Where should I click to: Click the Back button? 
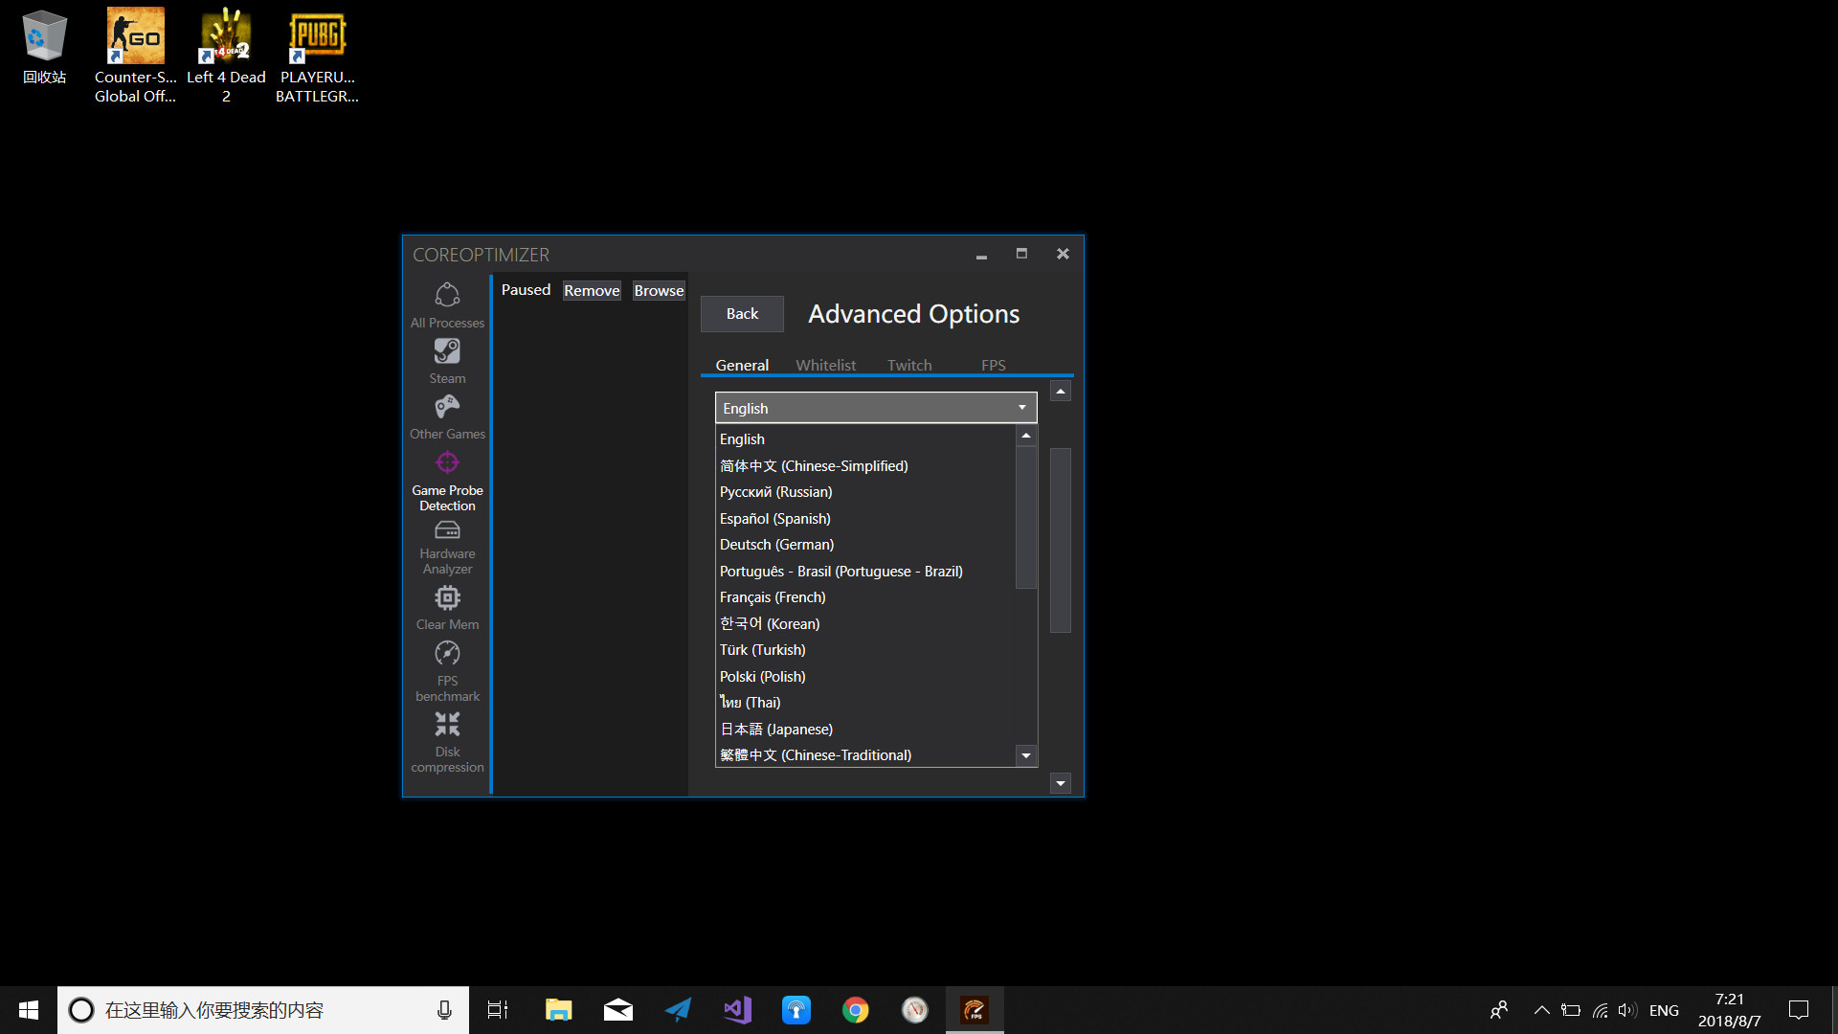741,313
